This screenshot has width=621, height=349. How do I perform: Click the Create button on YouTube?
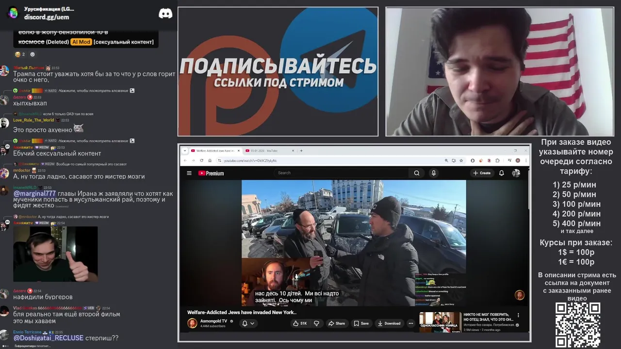click(482, 173)
